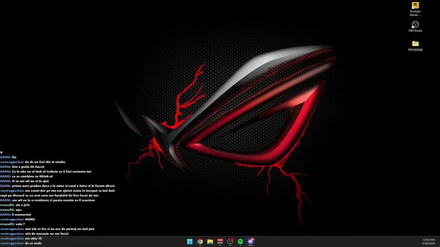Screen dimensions: 440x247
Task: Click chat message "am abia 18"
Action: 33,238
